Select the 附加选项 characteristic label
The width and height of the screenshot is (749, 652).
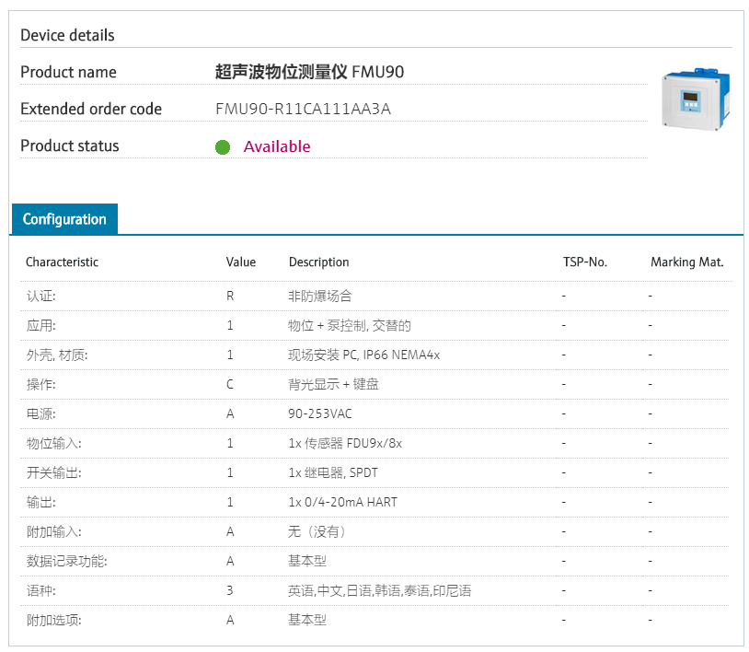pyautogui.click(x=54, y=621)
